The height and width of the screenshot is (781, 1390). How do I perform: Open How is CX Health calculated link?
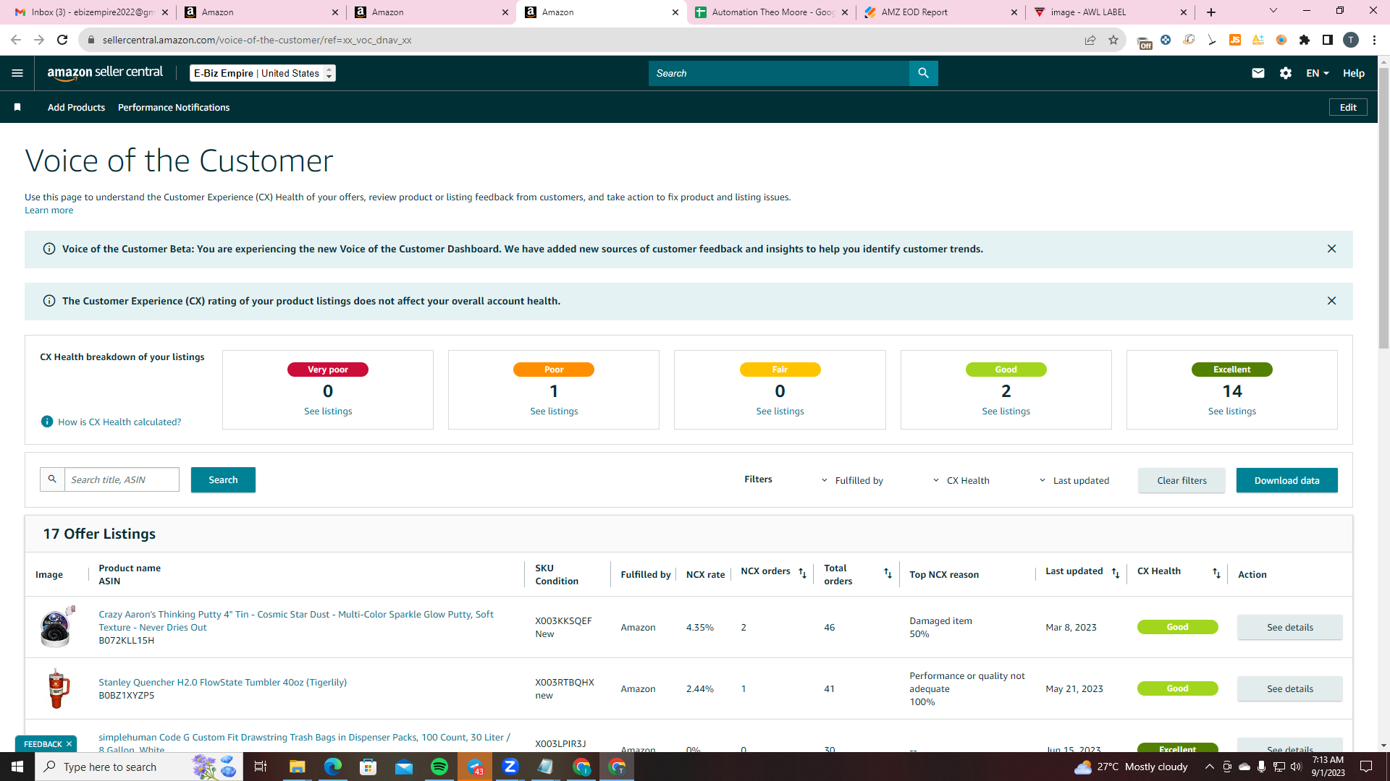click(x=119, y=422)
